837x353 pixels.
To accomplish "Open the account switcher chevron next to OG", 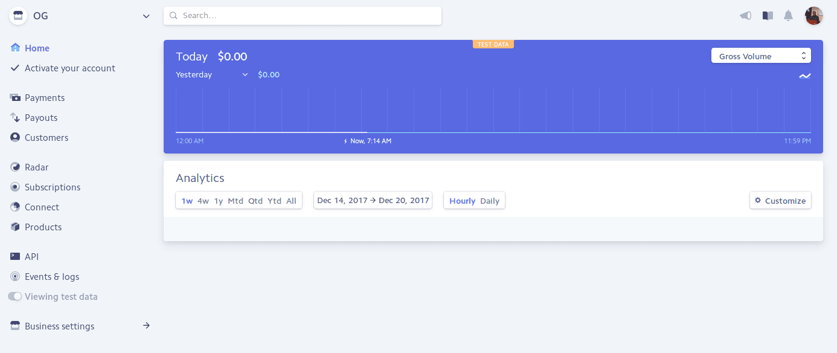I will pyautogui.click(x=146, y=16).
